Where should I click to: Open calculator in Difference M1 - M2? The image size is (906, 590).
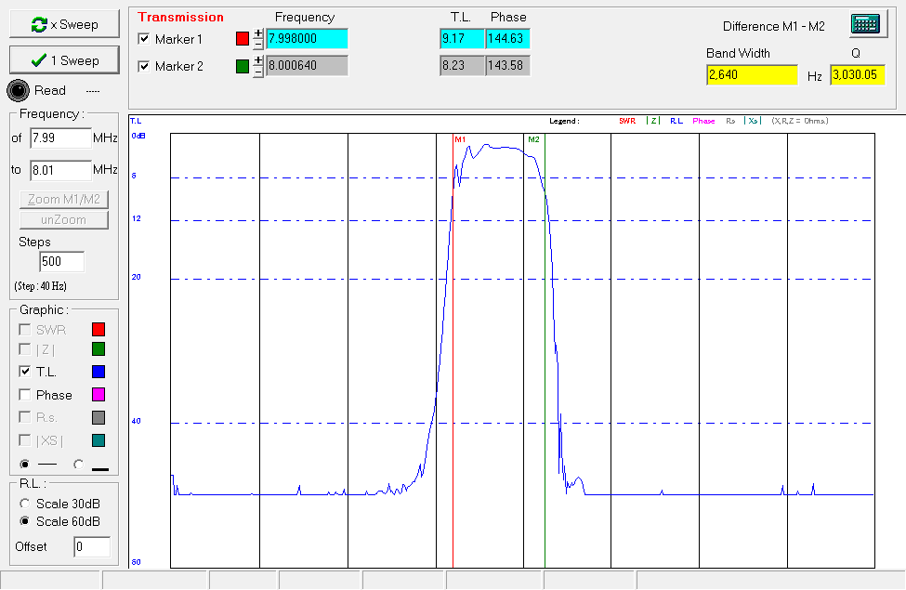click(x=863, y=25)
